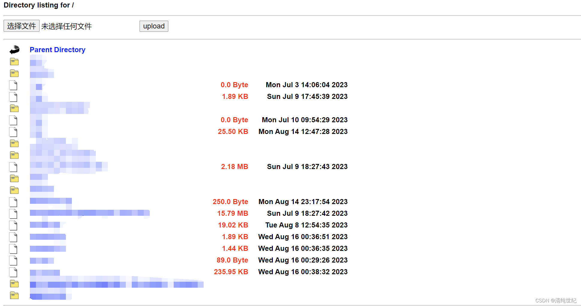The width and height of the screenshot is (581, 306).
Task: Click the size text 0.0 Byte dated Jul 3
Action: point(234,85)
